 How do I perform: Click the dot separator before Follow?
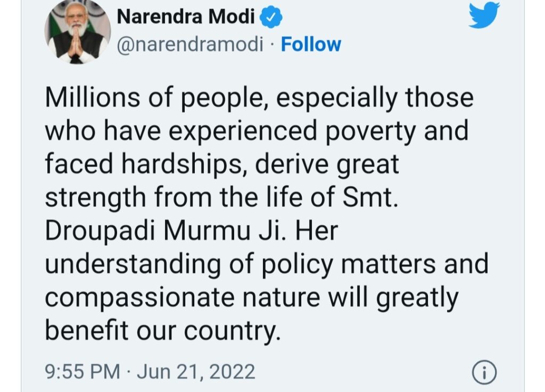coord(272,45)
